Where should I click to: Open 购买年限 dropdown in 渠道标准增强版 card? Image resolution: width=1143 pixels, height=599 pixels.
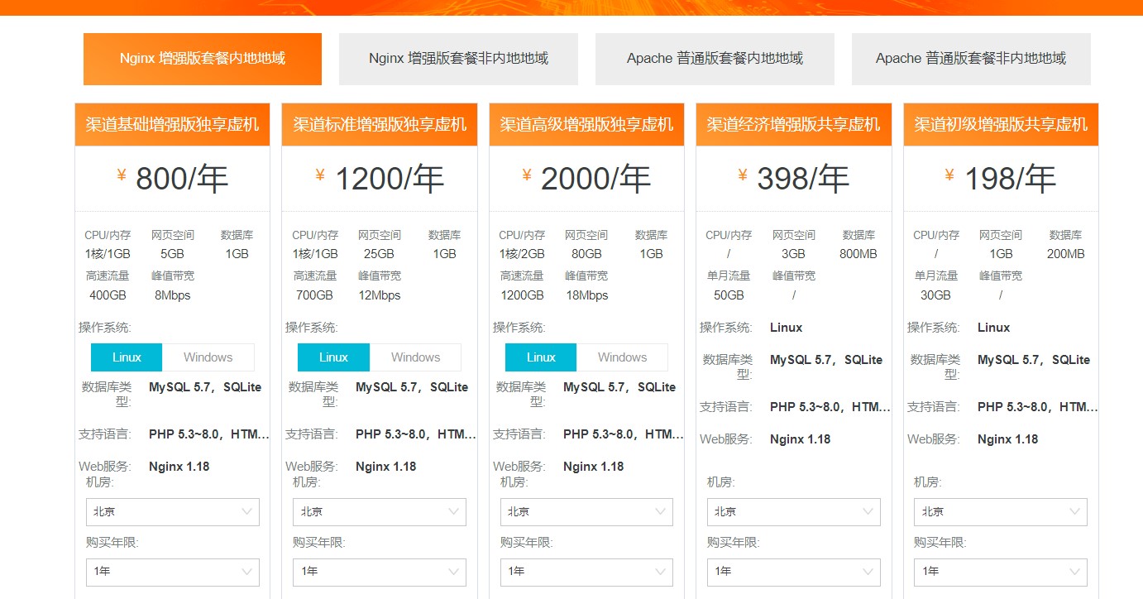pos(380,572)
